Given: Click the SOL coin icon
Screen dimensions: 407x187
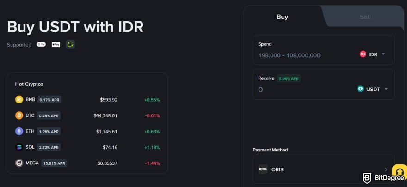Looking at the screenshot, I should [19, 147].
